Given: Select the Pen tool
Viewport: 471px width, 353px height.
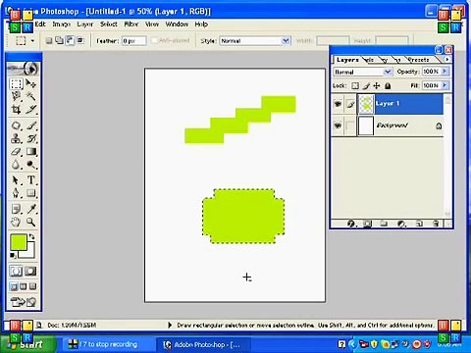Looking at the screenshot, I should click(x=16, y=193).
